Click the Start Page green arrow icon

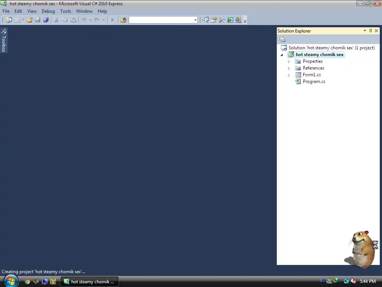pos(230,20)
